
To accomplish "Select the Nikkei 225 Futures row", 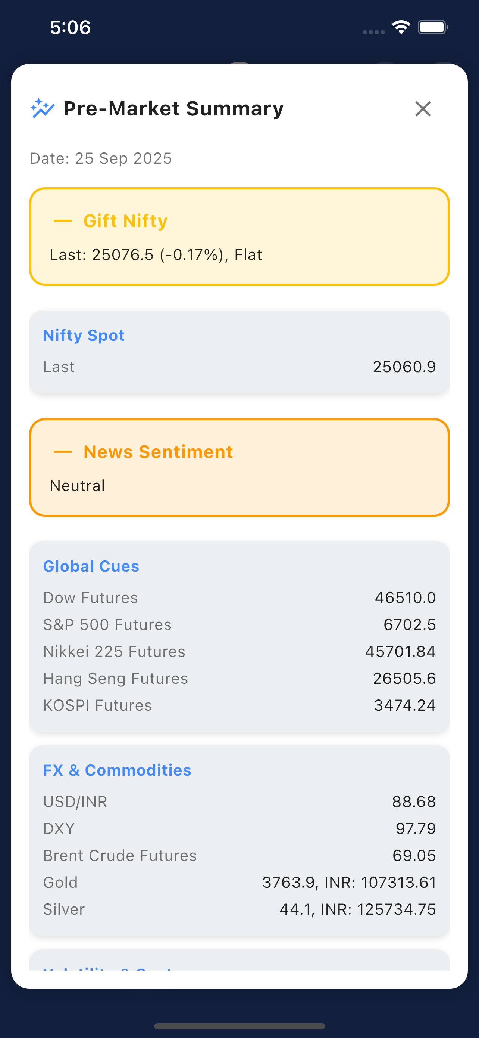I will tap(239, 652).
